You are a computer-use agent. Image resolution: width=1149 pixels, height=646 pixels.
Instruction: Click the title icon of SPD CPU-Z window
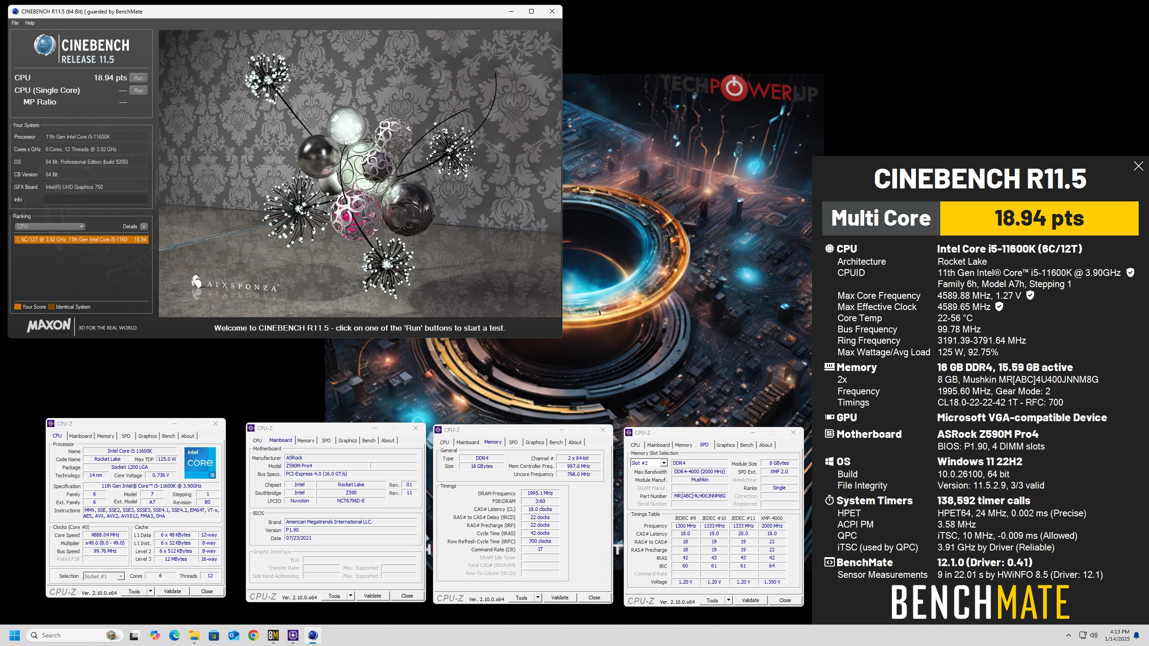tap(629, 432)
